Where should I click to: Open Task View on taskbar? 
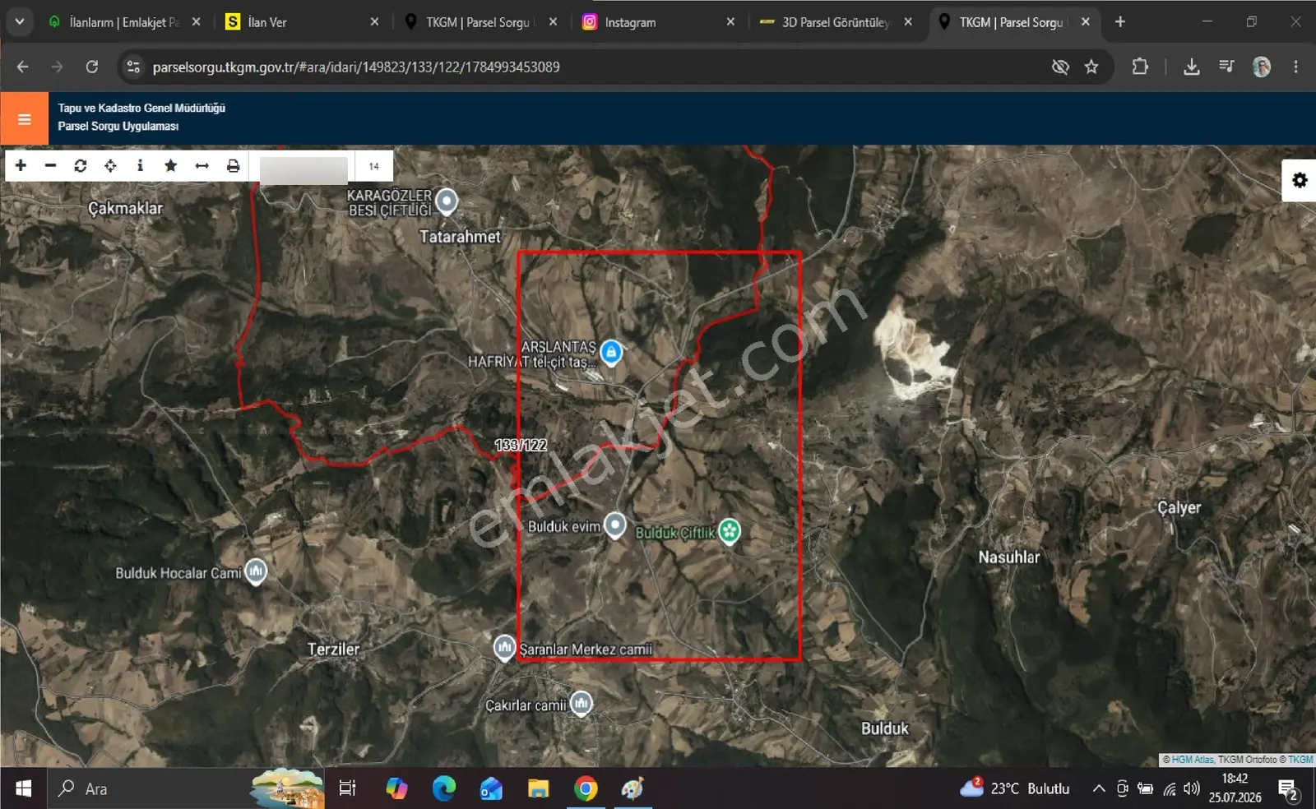click(347, 788)
